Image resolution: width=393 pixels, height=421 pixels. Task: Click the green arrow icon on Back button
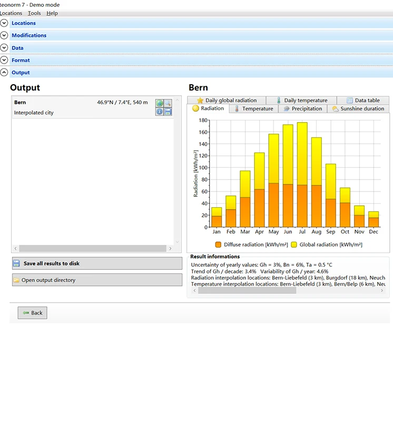26,313
